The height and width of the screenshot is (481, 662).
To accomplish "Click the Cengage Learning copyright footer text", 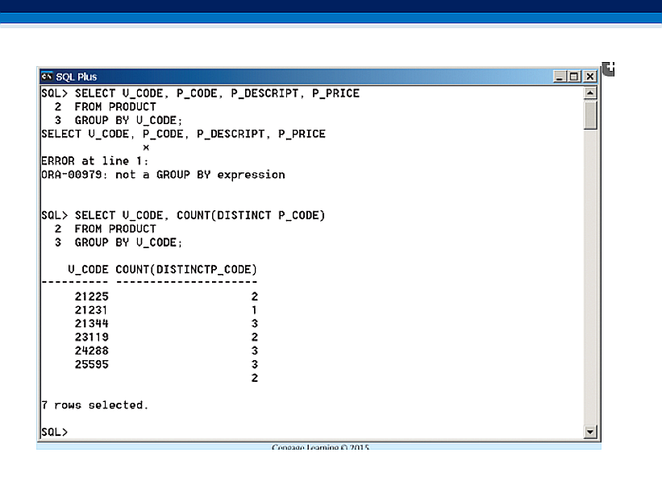I will pos(320,446).
